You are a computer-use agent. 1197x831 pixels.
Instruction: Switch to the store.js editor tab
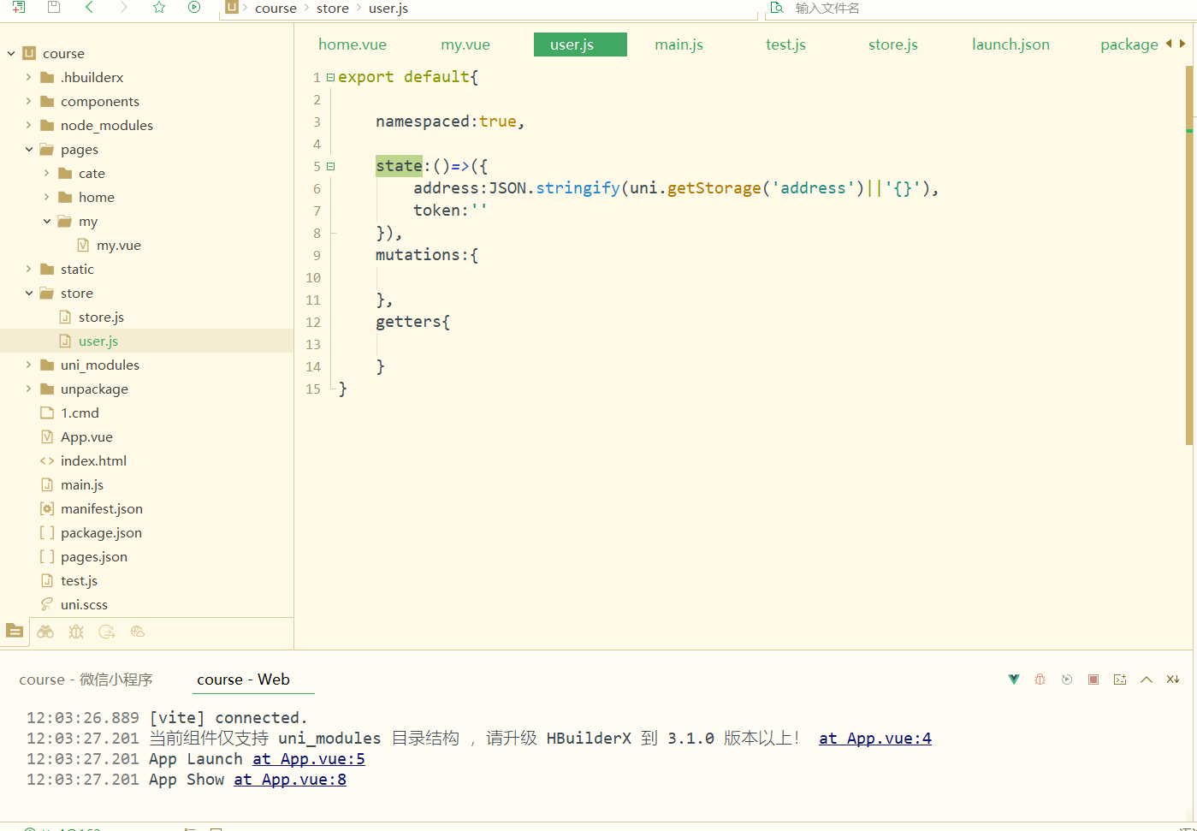pos(892,45)
